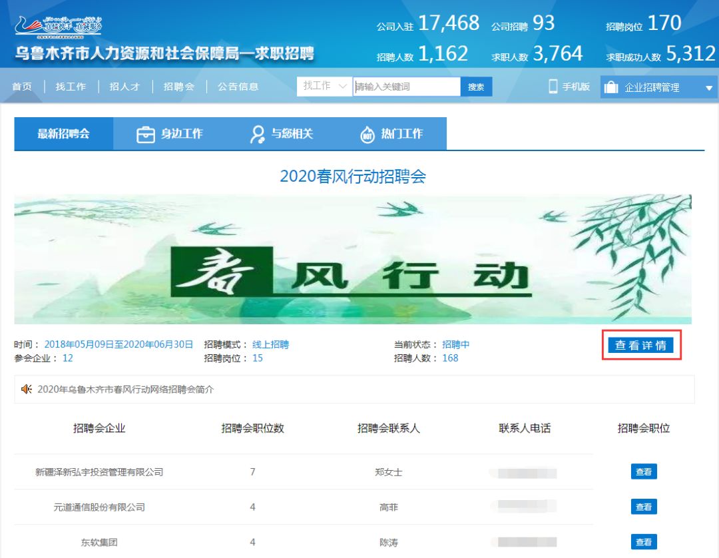The width and height of the screenshot is (719, 558).
Task: Click the site logo at top left
Action: 59,27
